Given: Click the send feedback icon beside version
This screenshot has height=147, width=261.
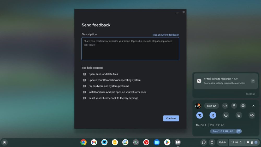Looking at the screenshot, I should tap(239, 131).
